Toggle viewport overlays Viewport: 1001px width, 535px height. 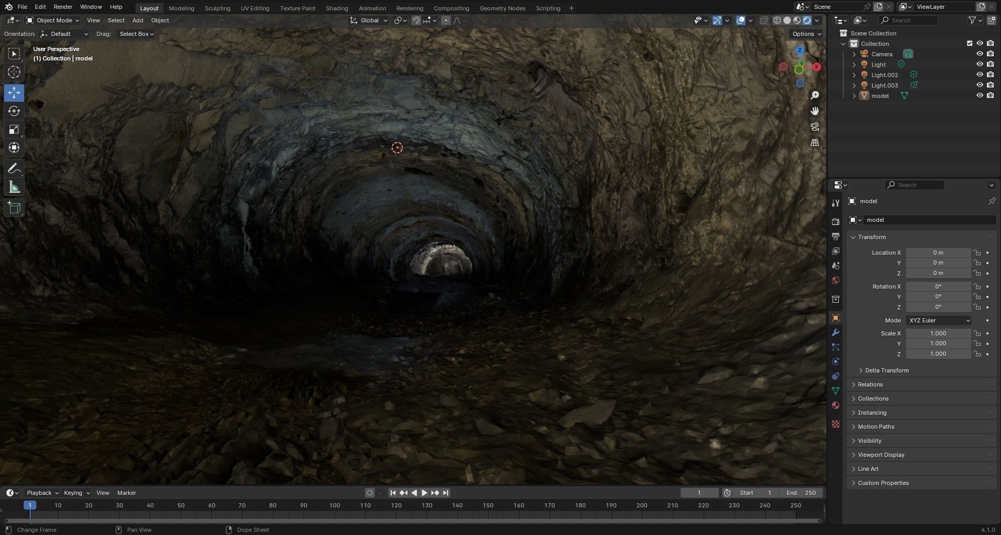tap(741, 20)
